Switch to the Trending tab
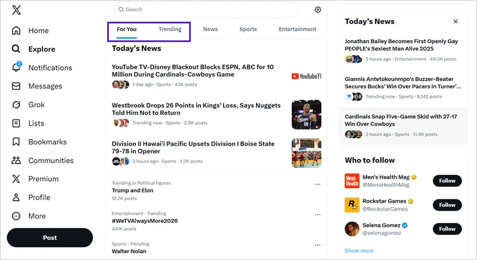Viewport: 477px width, 260px height. click(170, 30)
